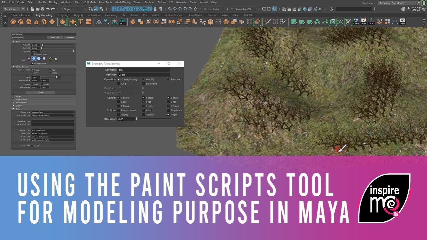Viewport: 427px width, 240px height.
Task: Expand the Display section
Action: coord(13,106)
